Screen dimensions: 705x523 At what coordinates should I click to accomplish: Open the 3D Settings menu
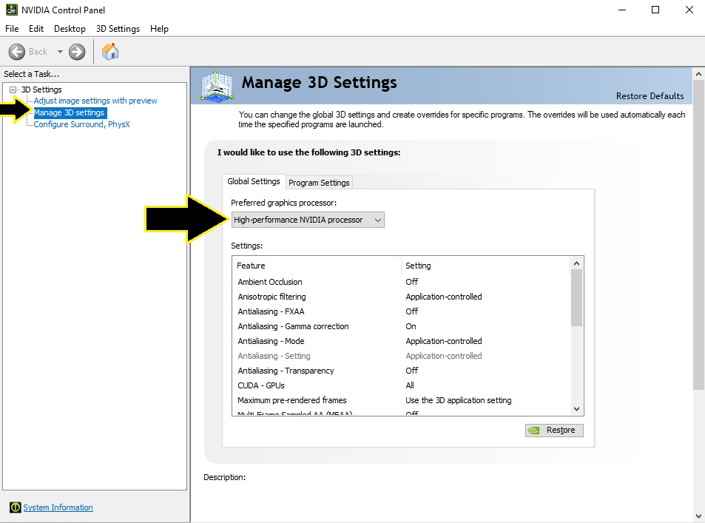pos(118,29)
